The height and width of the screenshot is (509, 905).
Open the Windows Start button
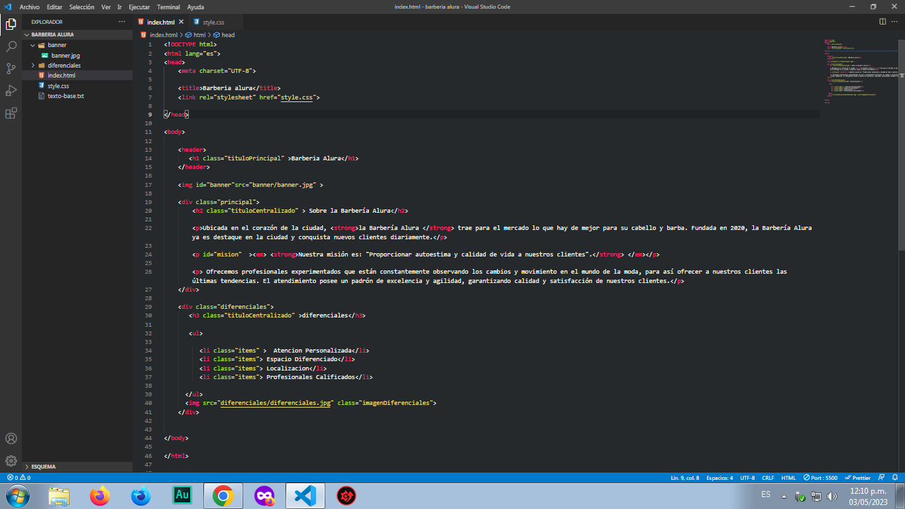(17, 496)
